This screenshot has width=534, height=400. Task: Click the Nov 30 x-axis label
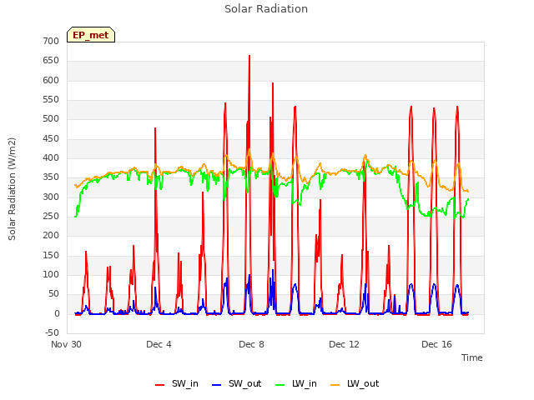[66, 344]
